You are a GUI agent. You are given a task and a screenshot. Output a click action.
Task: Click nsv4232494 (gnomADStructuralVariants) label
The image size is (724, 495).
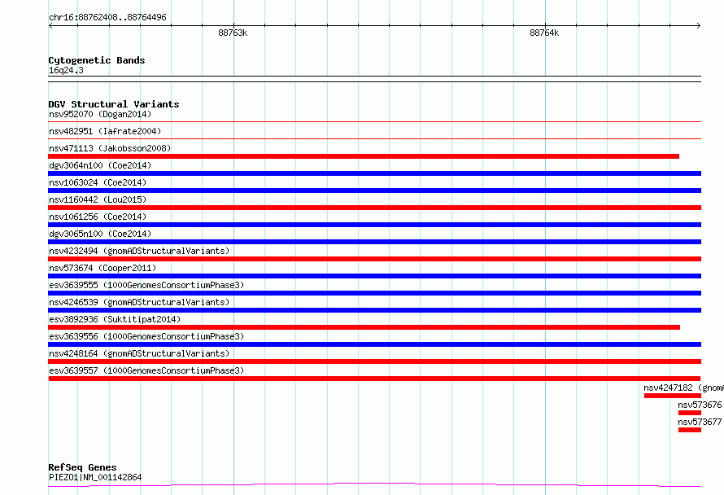139,251
